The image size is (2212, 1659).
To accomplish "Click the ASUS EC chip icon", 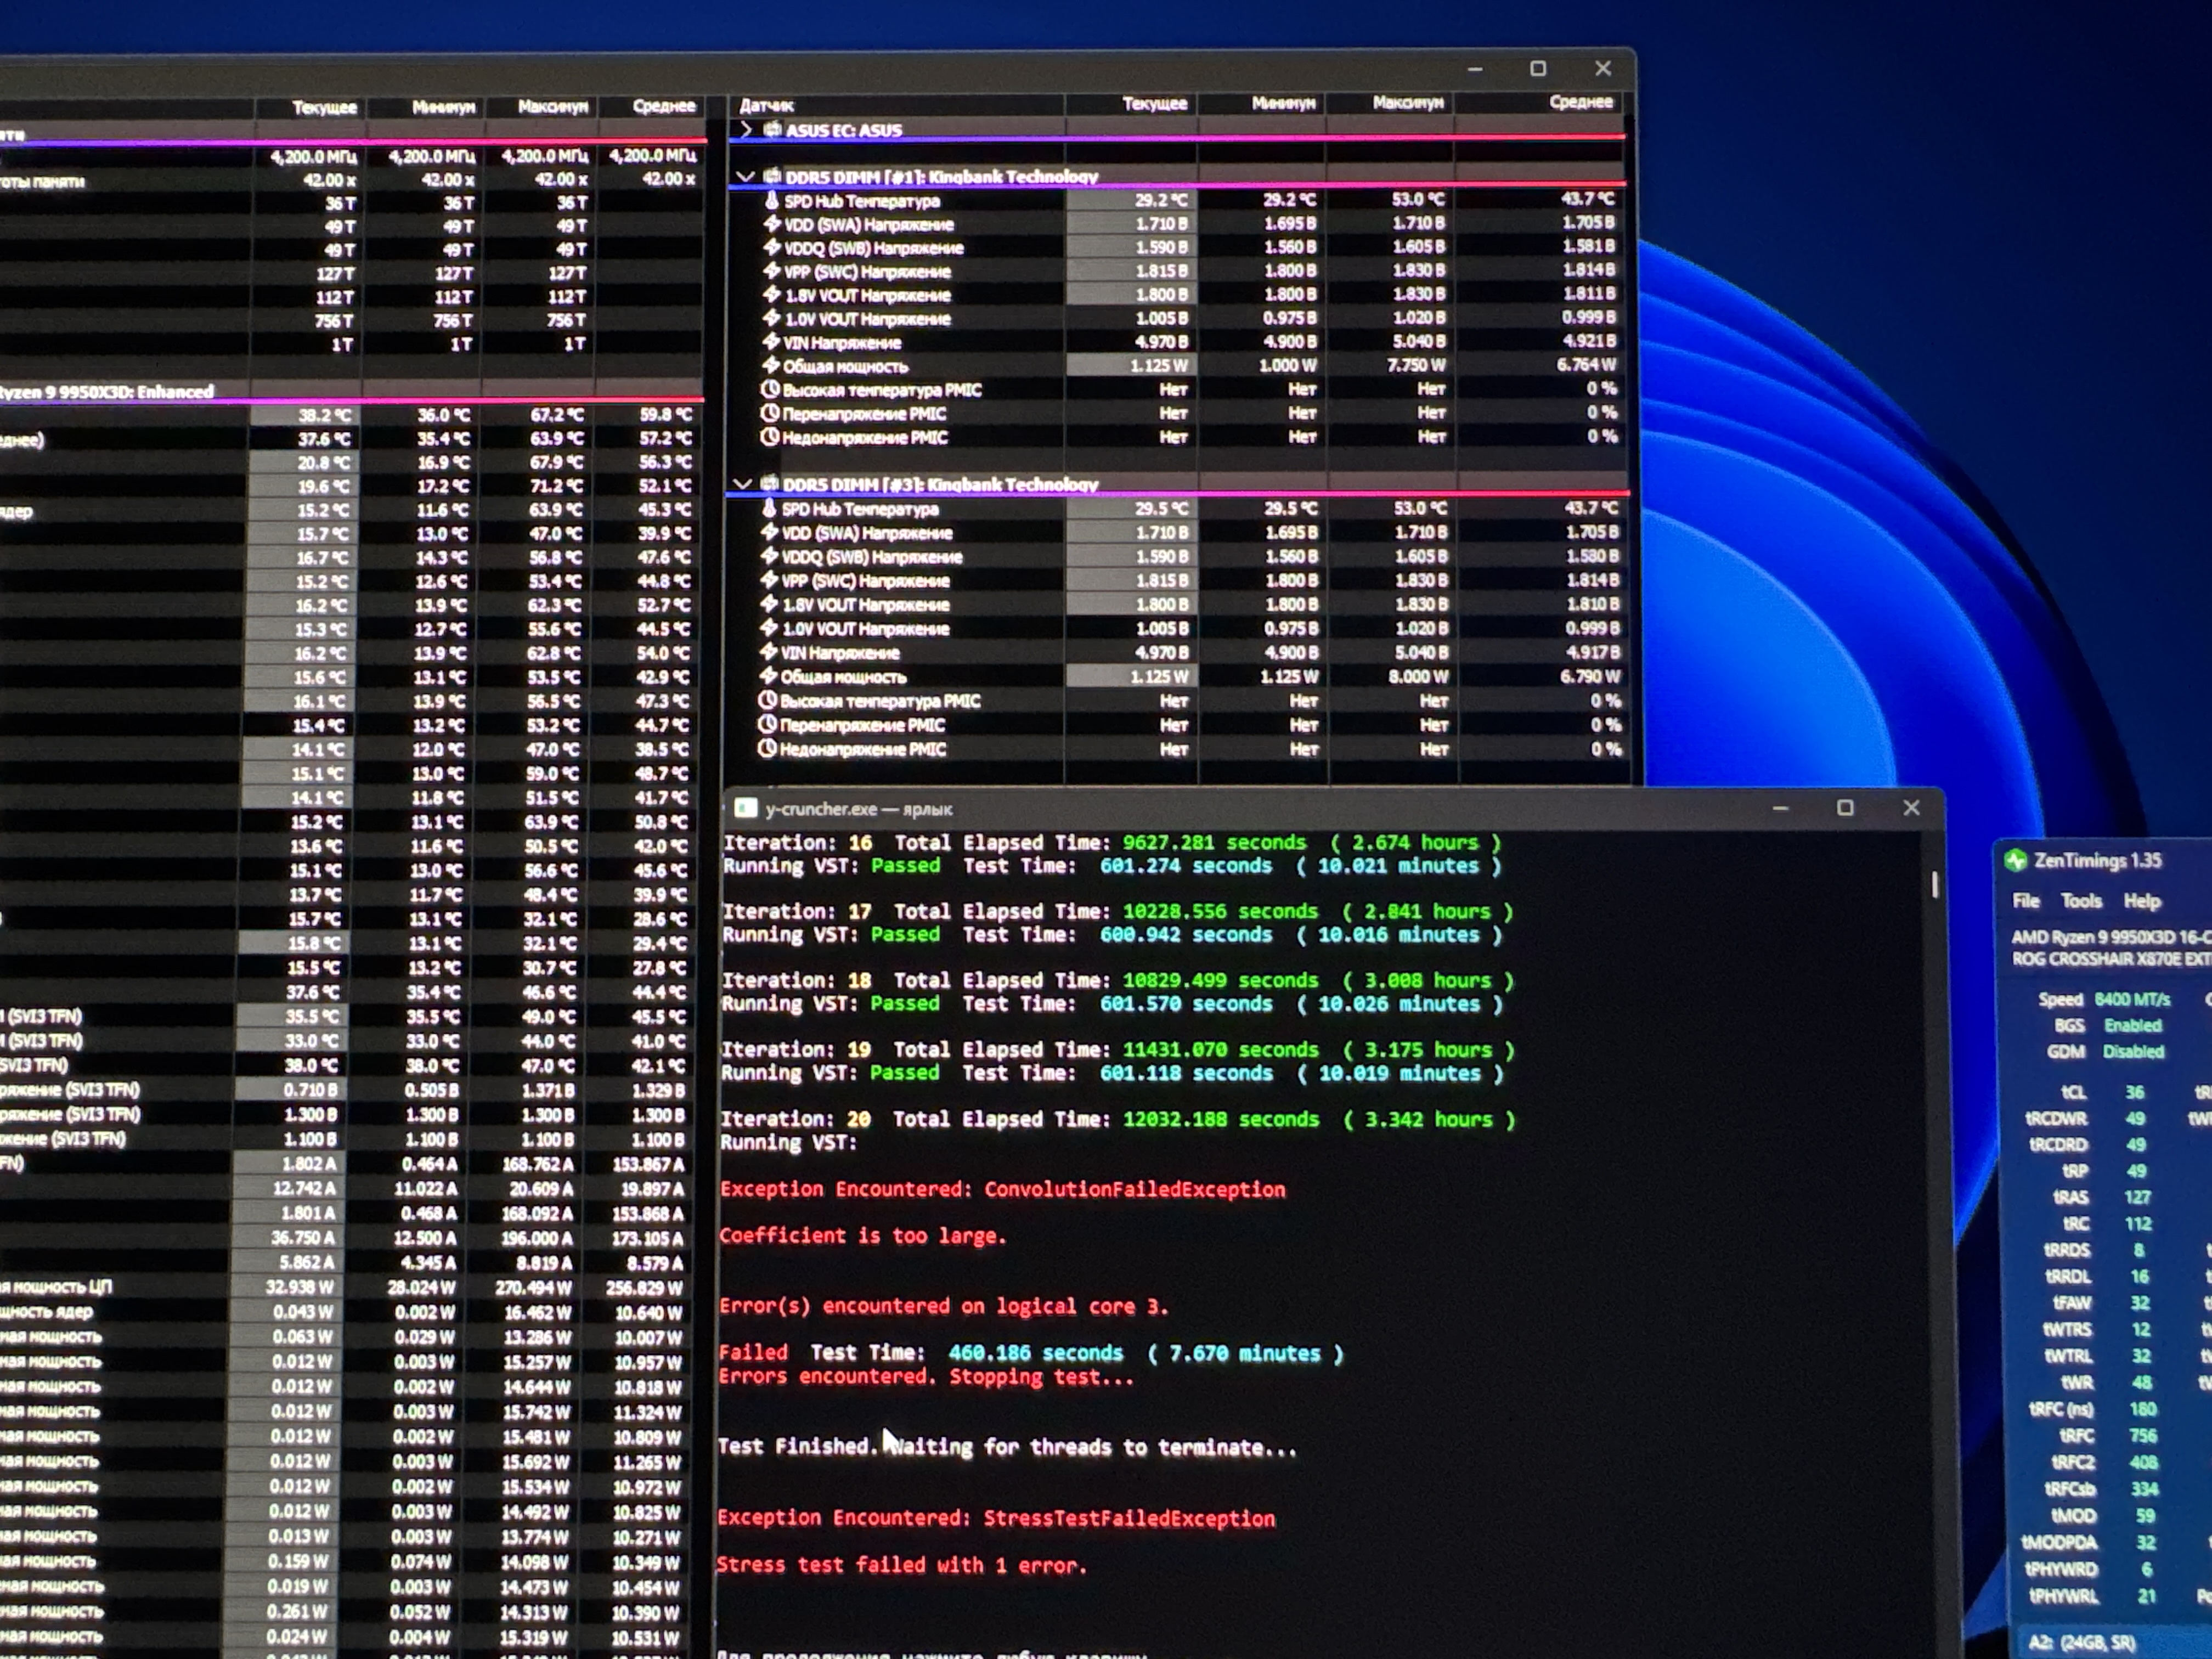I will pos(772,129).
